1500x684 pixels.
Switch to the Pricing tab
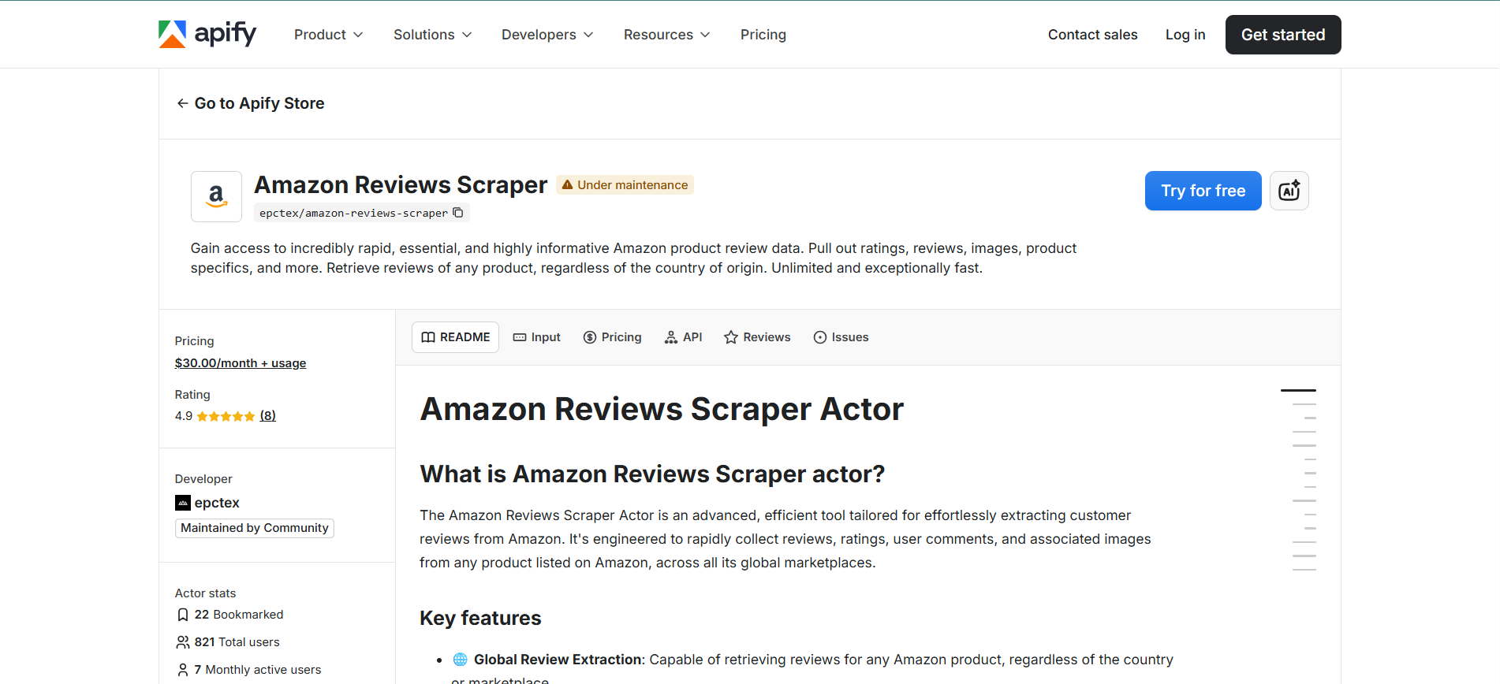(612, 337)
